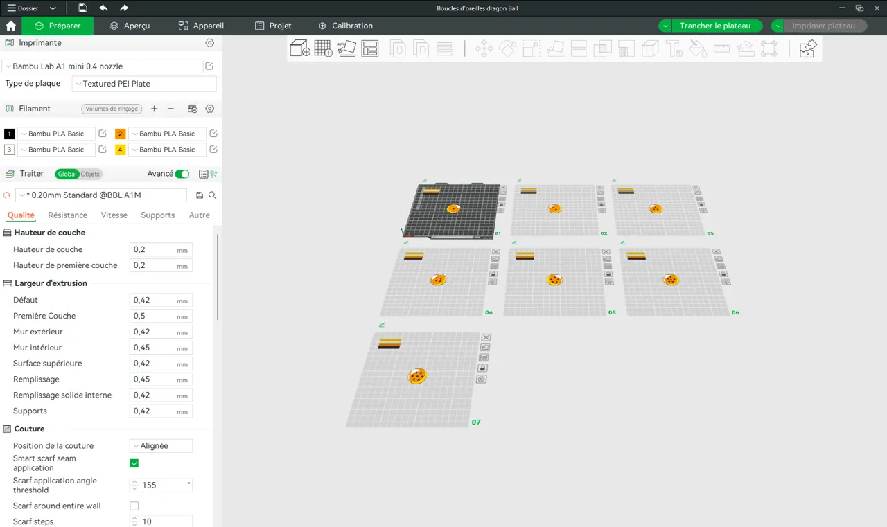Open filament 2 material dropdown

coord(167,134)
